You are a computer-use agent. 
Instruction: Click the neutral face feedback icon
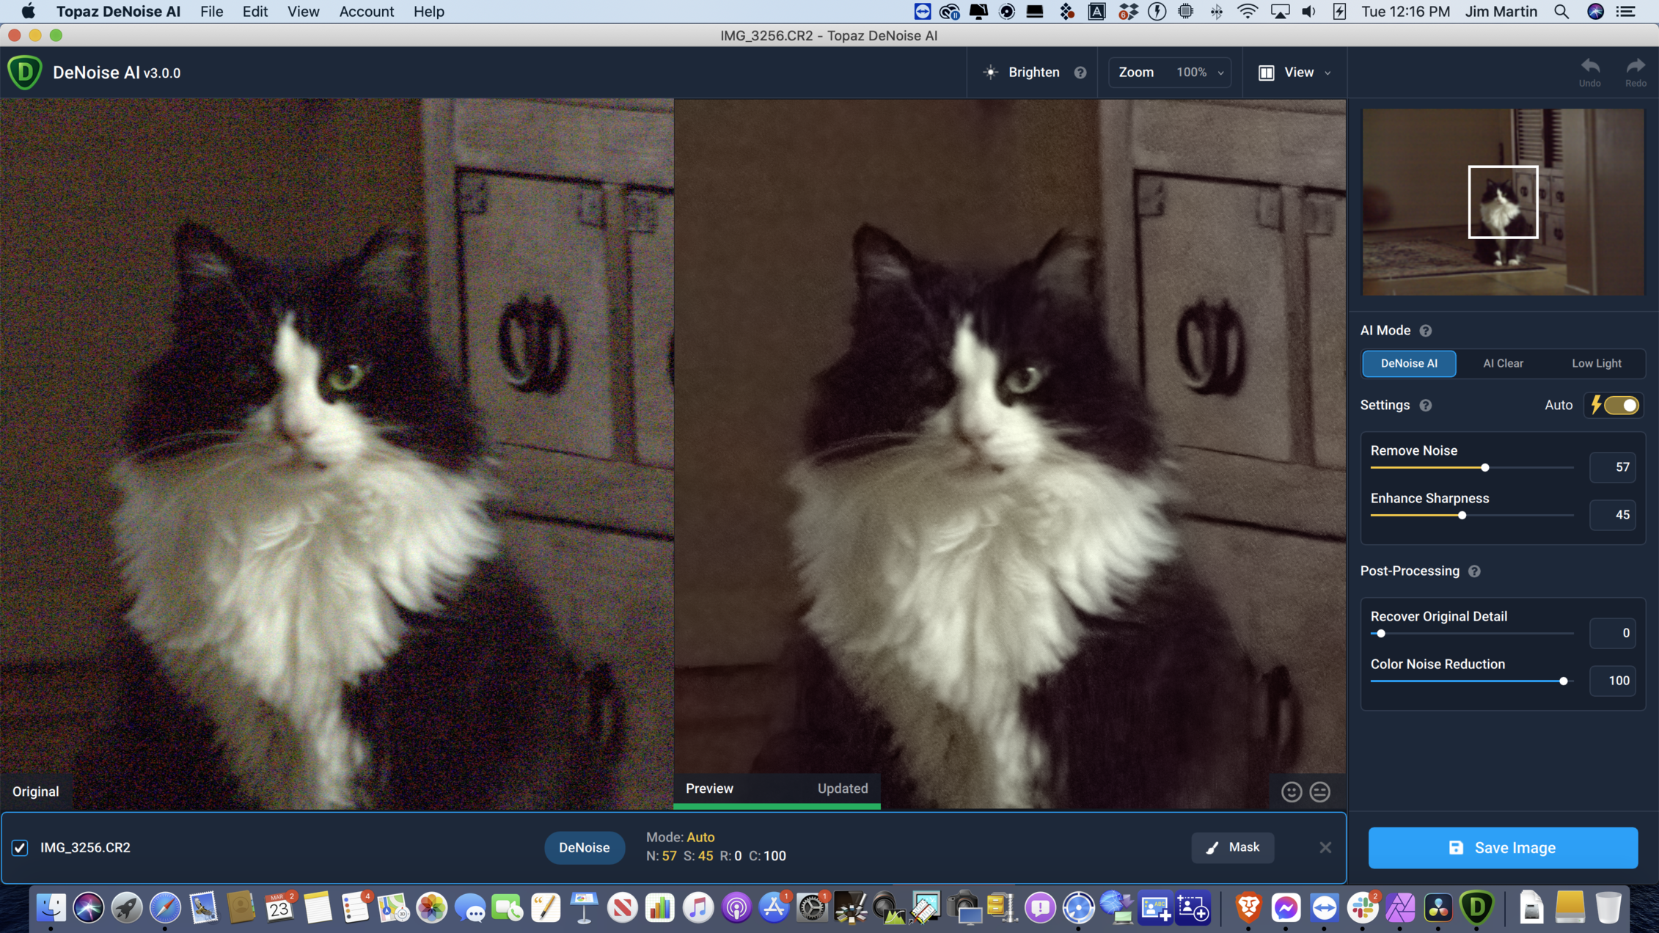[x=1320, y=792]
